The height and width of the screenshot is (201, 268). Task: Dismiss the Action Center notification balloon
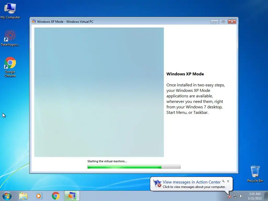(x=228, y=181)
